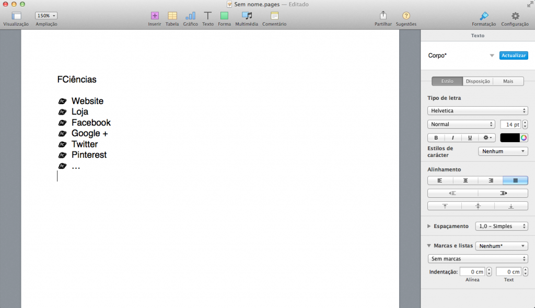Click the 14 pt font size field

510,124
